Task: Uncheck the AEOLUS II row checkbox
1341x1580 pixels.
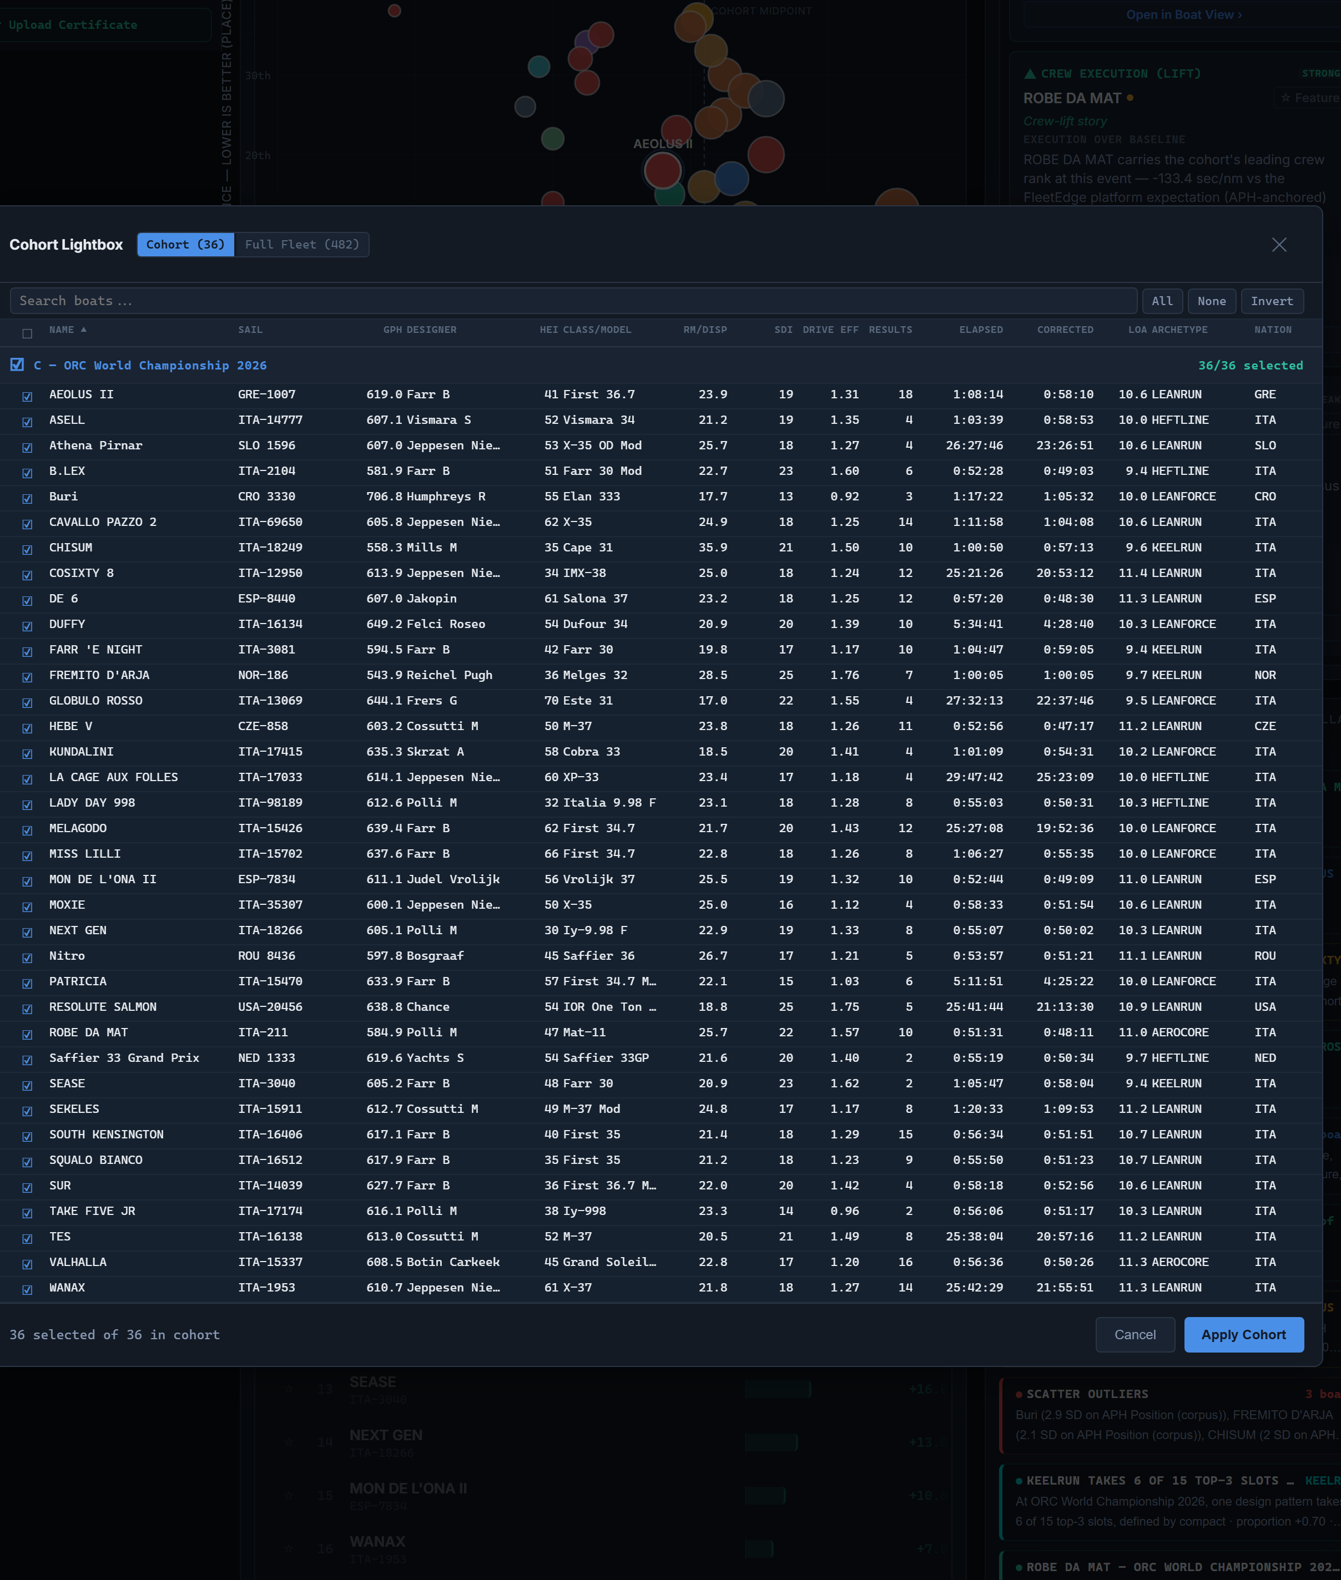Action: click(x=27, y=397)
